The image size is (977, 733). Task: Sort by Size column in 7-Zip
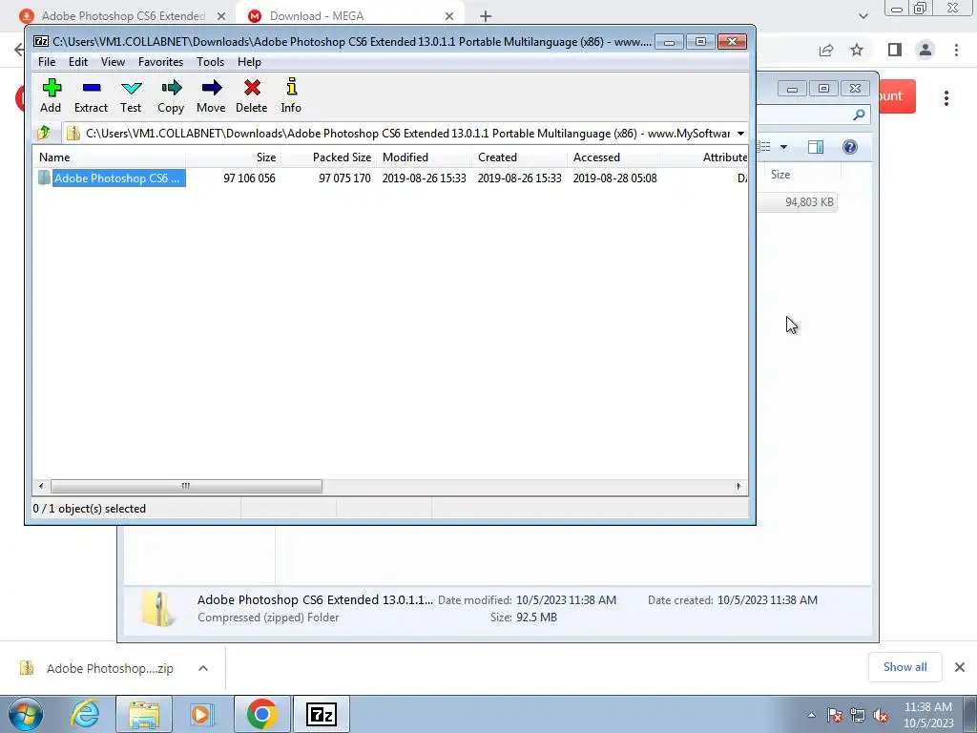point(233,157)
